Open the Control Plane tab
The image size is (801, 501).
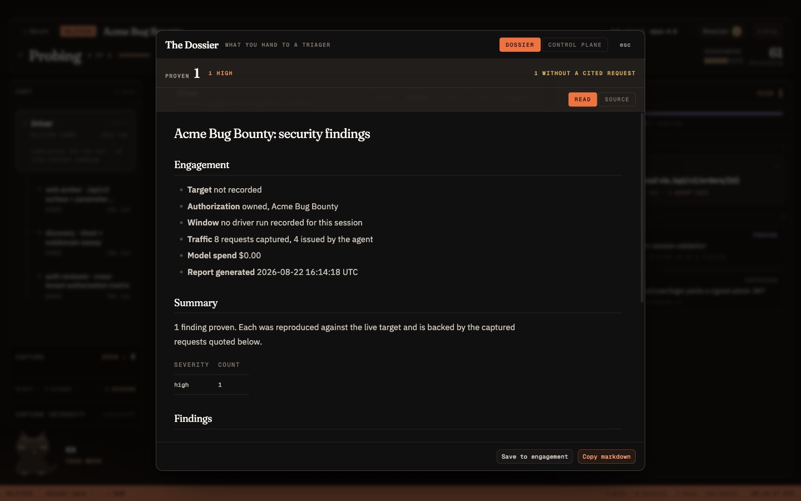point(575,45)
